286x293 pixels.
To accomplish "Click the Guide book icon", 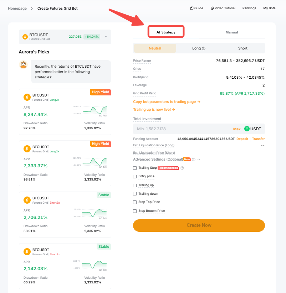I will pos(192,8).
